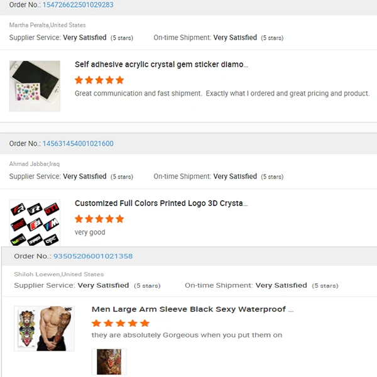The image size is (377, 377).
Task: Click the car logo badges product thumbnail
Action: coord(35,222)
